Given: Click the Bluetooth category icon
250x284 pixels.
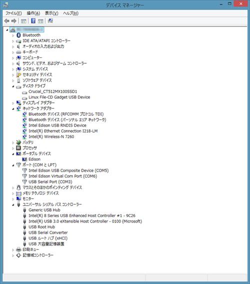Looking at the screenshot, I should [x=18, y=35].
